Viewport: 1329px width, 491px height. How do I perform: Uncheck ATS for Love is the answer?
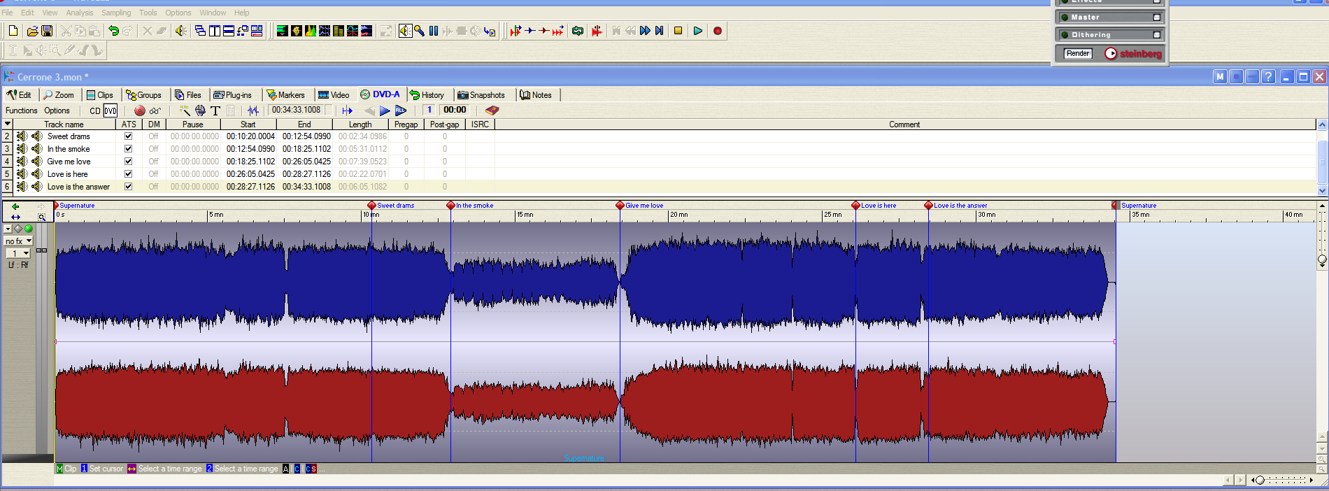click(128, 187)
